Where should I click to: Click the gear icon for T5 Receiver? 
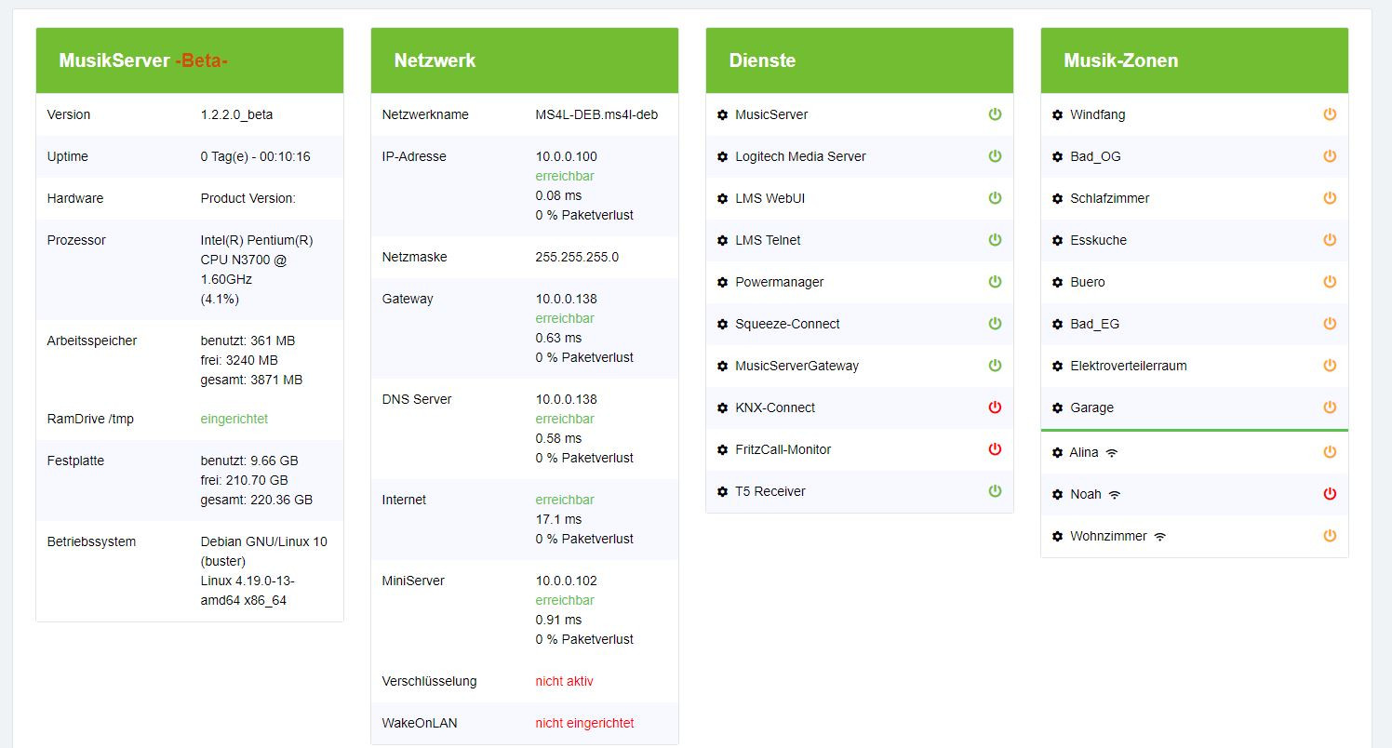(722, 492)
